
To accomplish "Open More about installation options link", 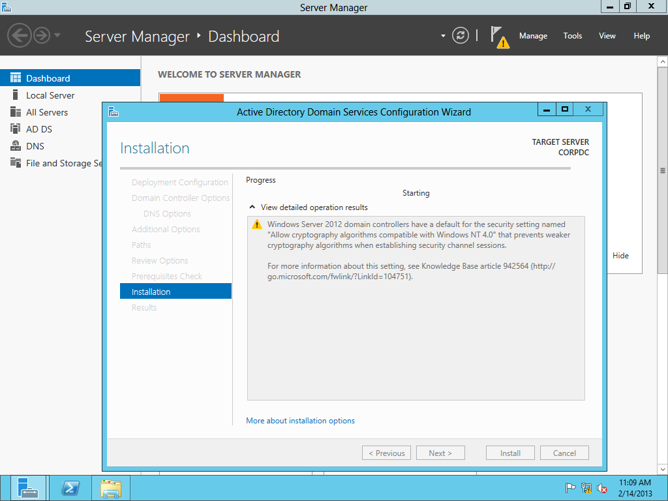I will coord(300,421).
